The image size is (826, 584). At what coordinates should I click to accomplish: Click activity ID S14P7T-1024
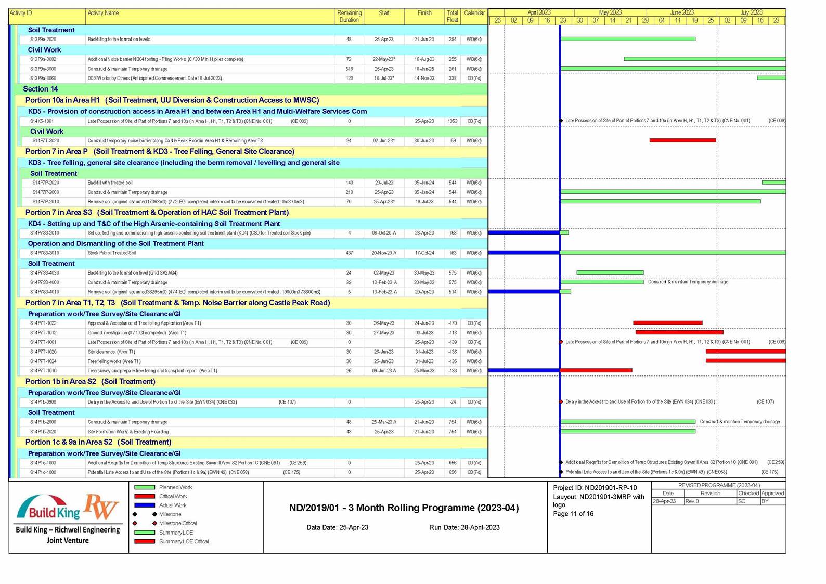44,361
